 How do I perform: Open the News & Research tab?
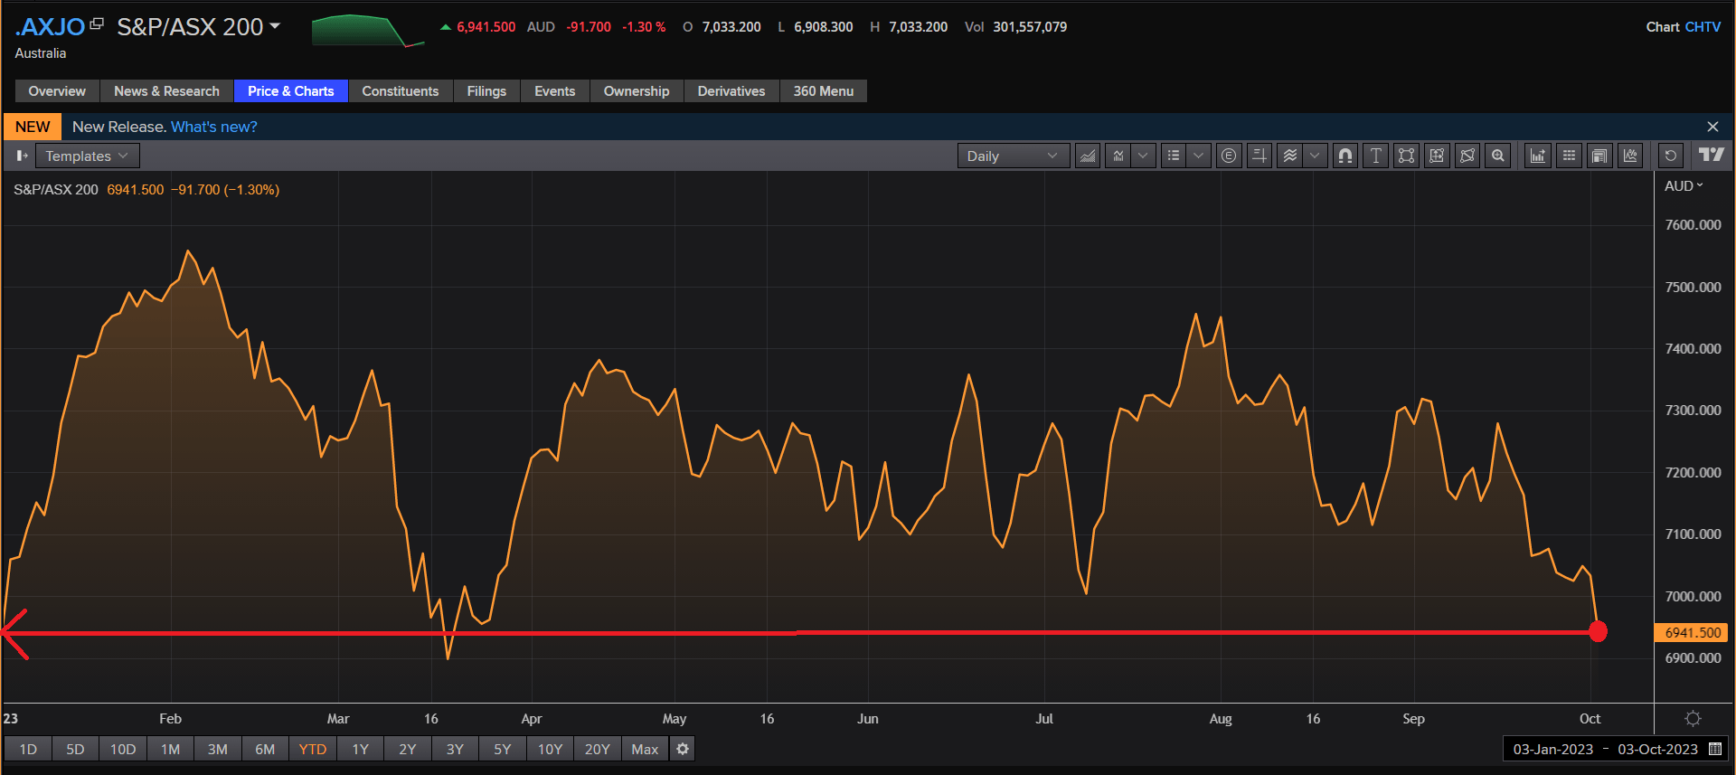pos(166,91)
